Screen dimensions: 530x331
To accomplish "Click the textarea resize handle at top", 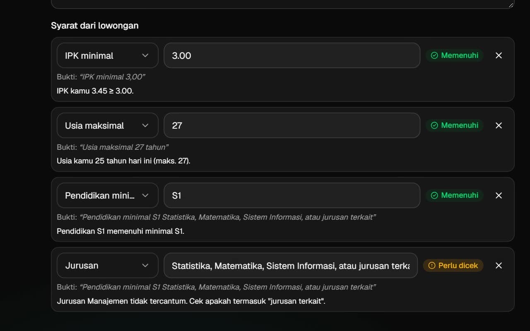I will (511, 5).
